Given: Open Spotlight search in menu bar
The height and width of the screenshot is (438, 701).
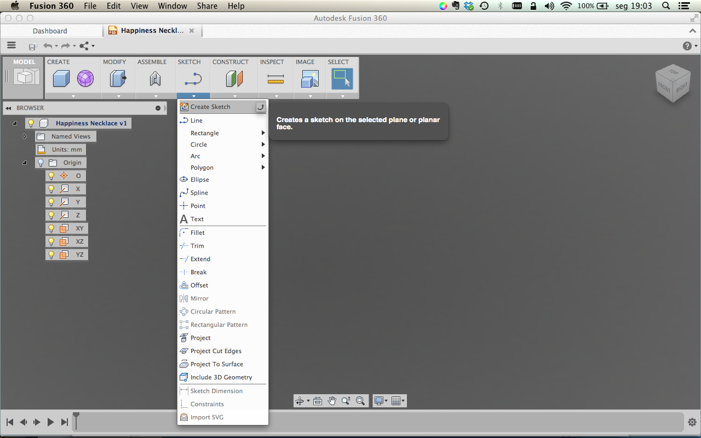Looking at the screenshot, I should 666,6.
